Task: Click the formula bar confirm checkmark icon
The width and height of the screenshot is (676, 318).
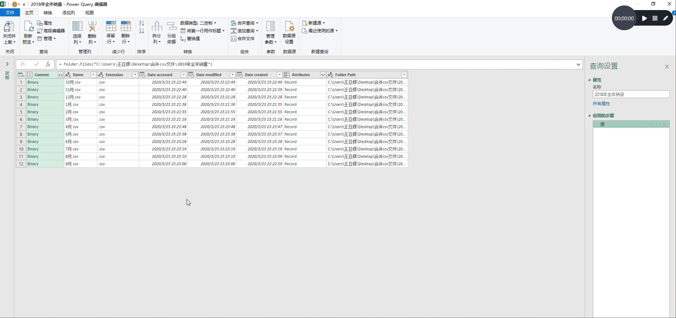Action: click(x=37, y=64)
